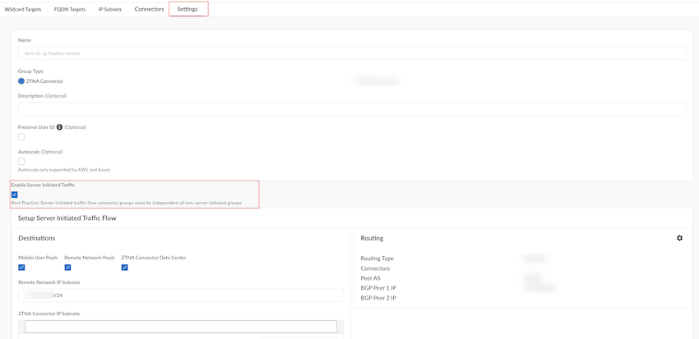Click the ZTNA Connector IP Subnets field
Screen dimensions: 699x339
181,327
